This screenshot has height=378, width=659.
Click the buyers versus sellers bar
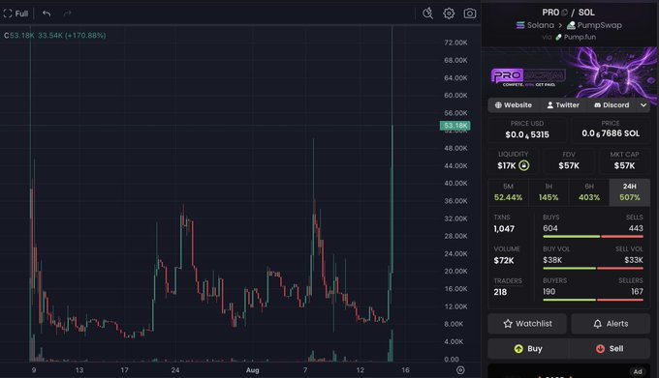tap(592, 300)
